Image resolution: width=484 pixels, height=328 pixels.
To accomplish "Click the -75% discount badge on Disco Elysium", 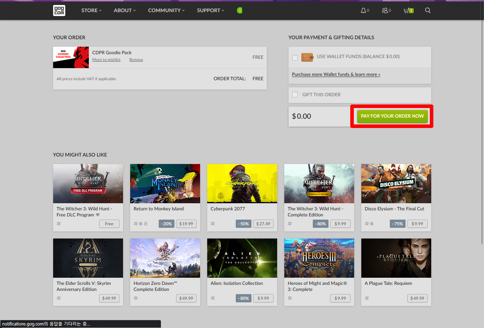I will pos(398,224).
